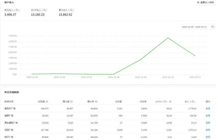Open the calendar icon in date picker
This screenshot has width=218, height=140.
coord(212,27)
